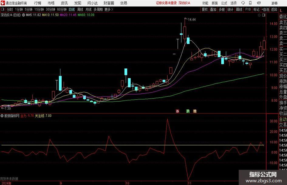The width and height of the screenshot is (287, 185).
Task: Click the 深纺织A stock name in title bar
Action: (x=184, y=3)
